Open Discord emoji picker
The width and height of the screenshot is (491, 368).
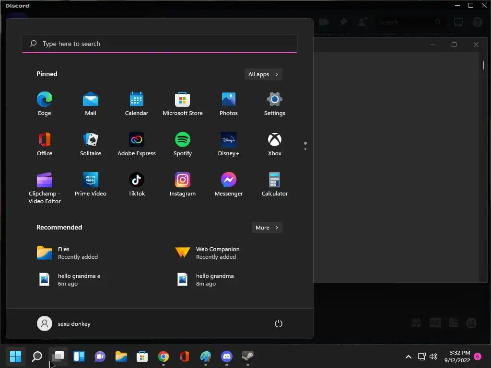pos(471,322)
